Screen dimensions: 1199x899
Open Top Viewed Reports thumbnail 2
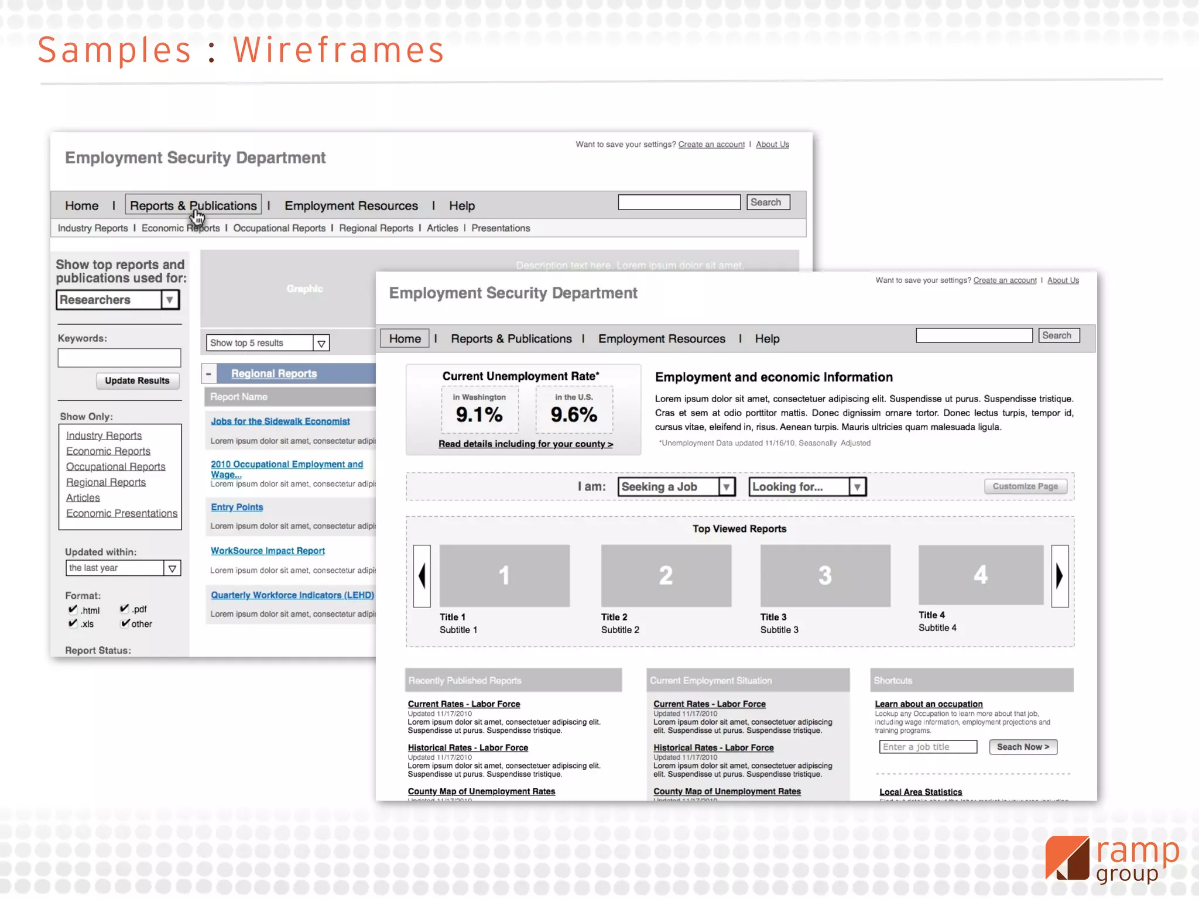pyautogui.click(x=666, y=576)
